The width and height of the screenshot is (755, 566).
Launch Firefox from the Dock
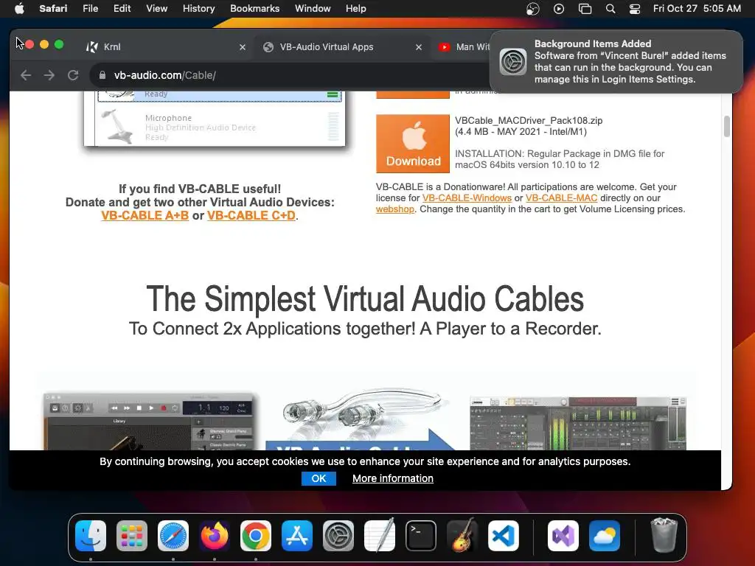215,536
